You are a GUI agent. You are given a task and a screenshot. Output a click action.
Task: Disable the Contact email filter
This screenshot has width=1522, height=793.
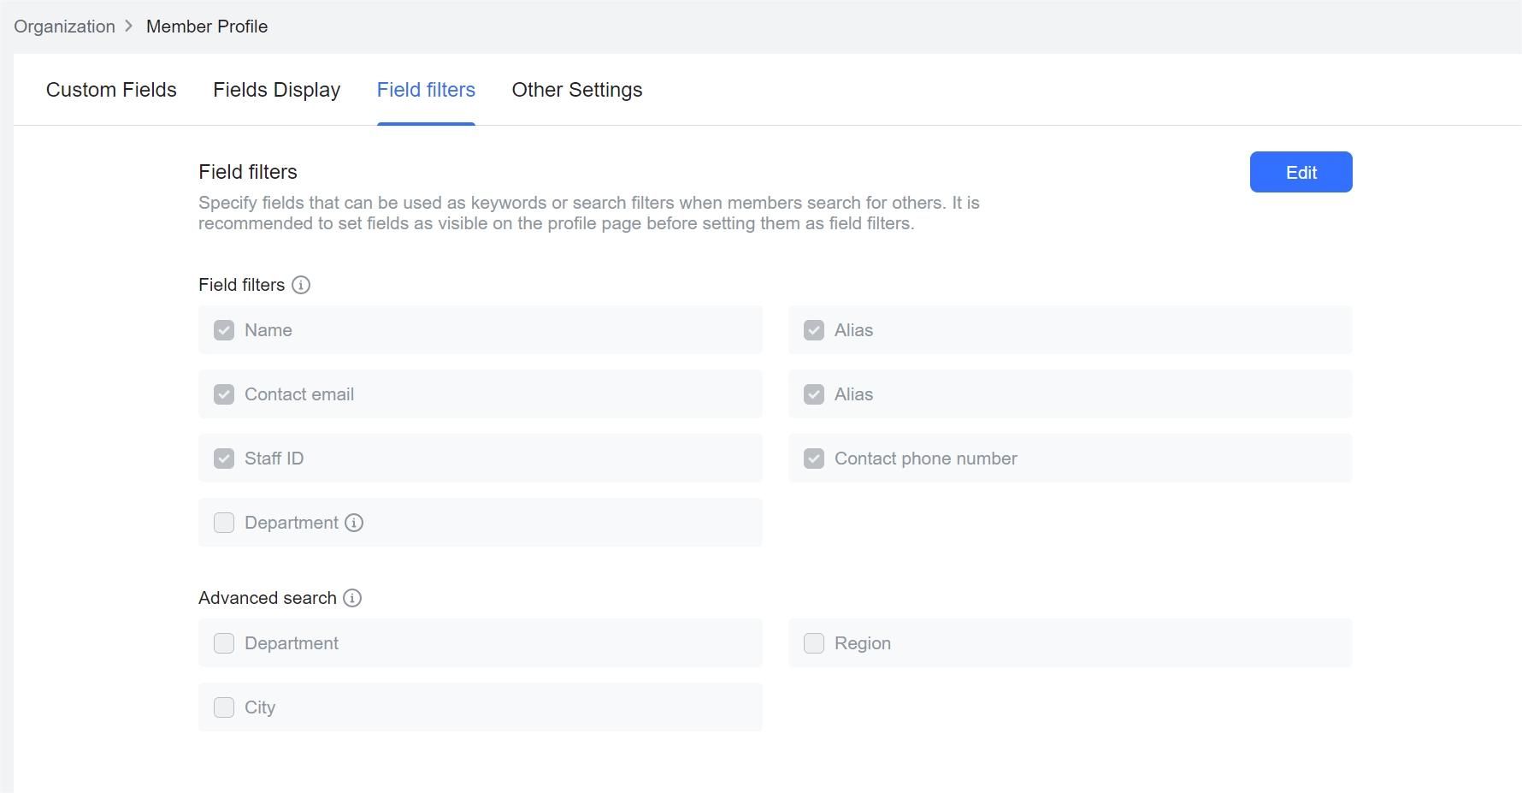point(223,394)
